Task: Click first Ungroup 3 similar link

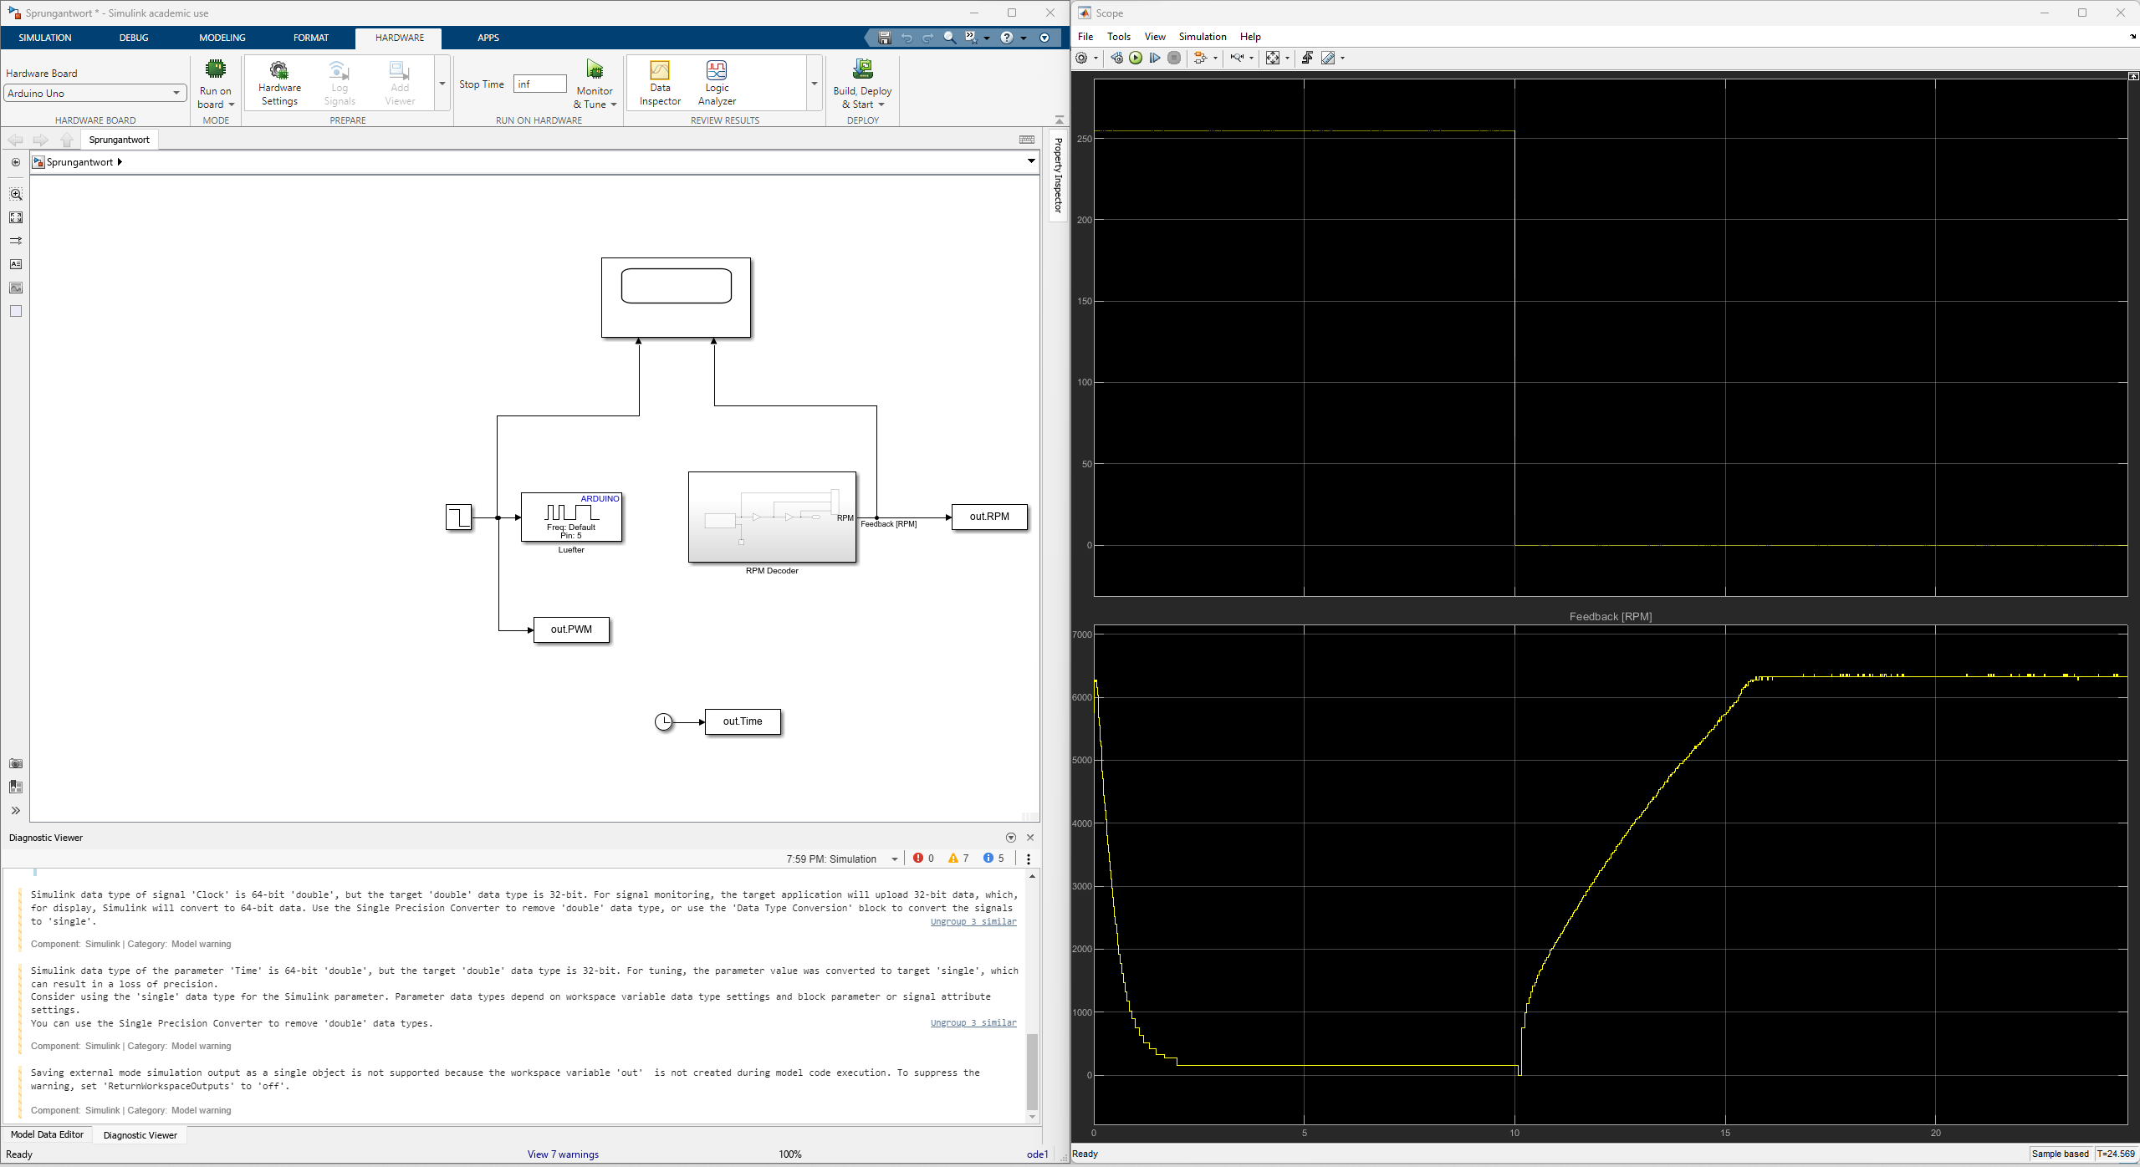Action: coord(973,921)
